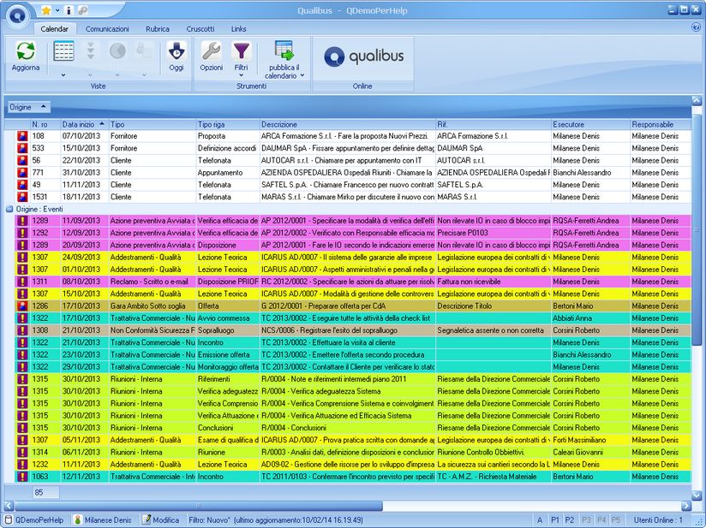706x528 pixels.
Task: Toggle the P4 priority button
Action: coord(601,520)
